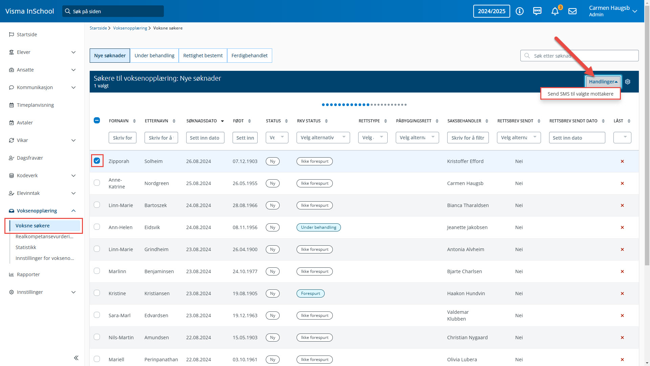Click the red X for Grindheim row
Screen dimensions: 650x366
[x=622, y=249]
